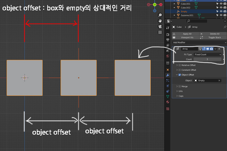Open the View Layer properties tab
Screen dimensions: 227x151
[168, 45]
